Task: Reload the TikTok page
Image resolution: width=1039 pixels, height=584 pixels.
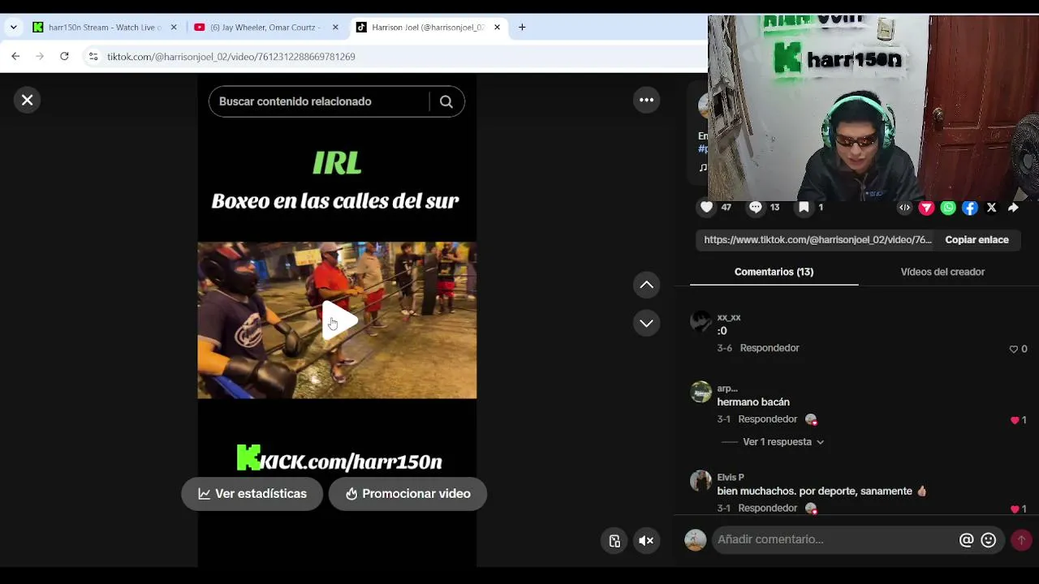Action: click(64, 56)
